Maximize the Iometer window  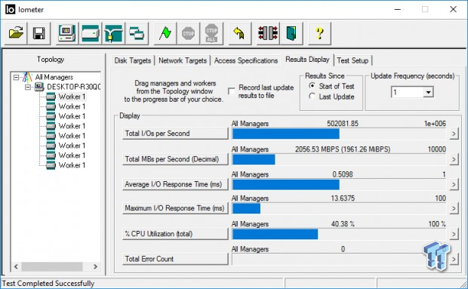pos(425,10)
